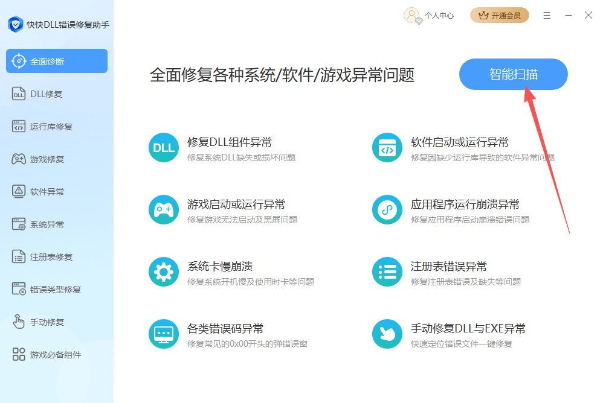Switch to the DLL修复 sidebar tab
The height and width of the screenshot is (403, 603).
pyautogui.click(x=46, y=94)
